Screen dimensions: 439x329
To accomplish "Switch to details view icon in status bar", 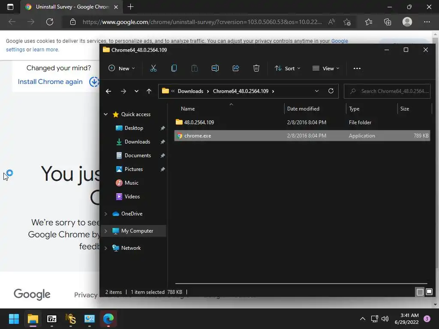I will point(420,292).
